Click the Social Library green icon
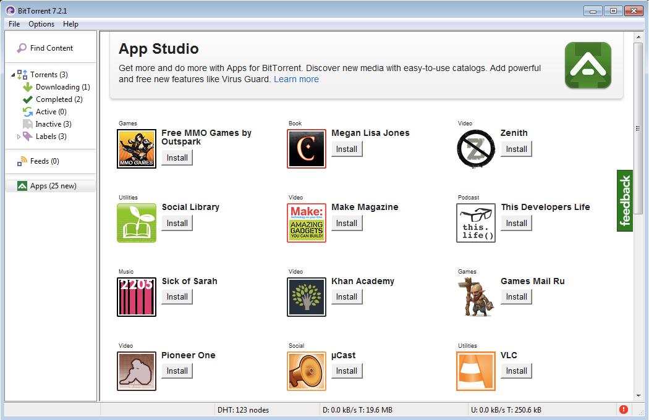The image size is (649, 420). pyautogui.click(x=137, y=223)
